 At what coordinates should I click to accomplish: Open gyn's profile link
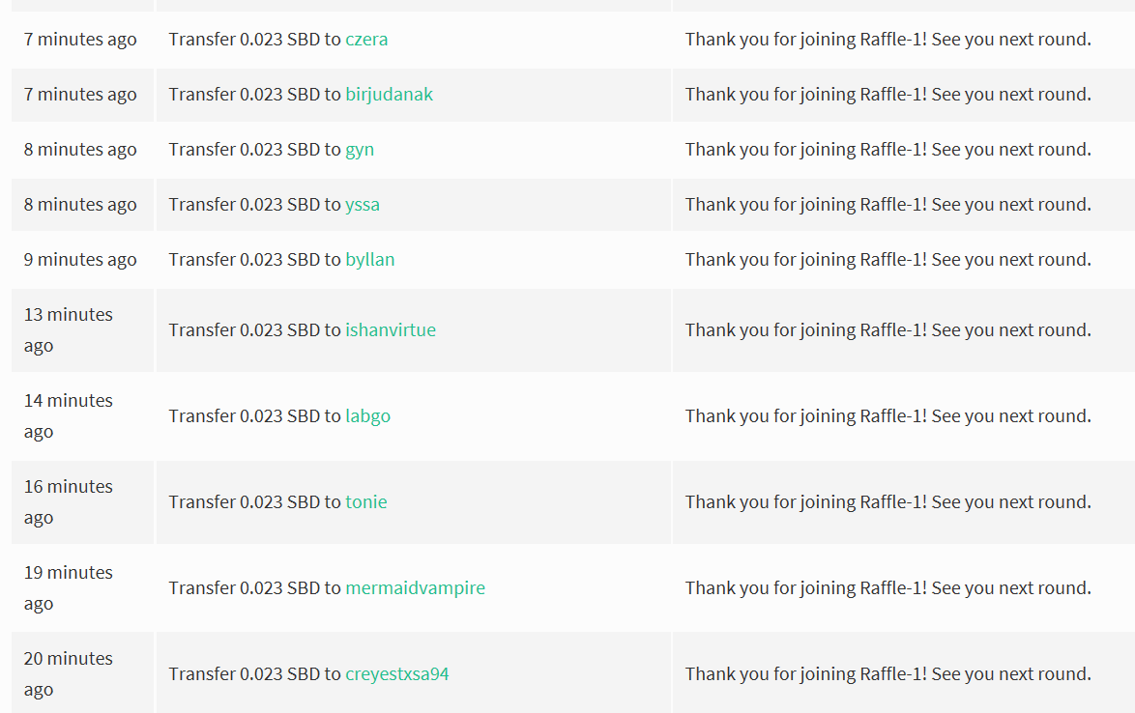(360, 150)
